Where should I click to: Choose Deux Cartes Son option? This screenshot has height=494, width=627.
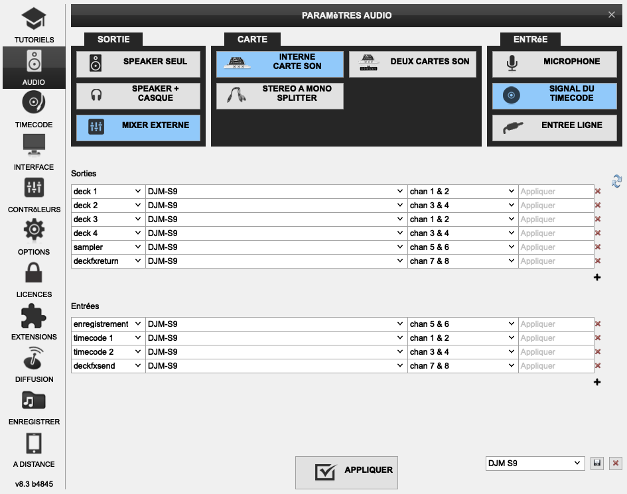coord(413,64)
